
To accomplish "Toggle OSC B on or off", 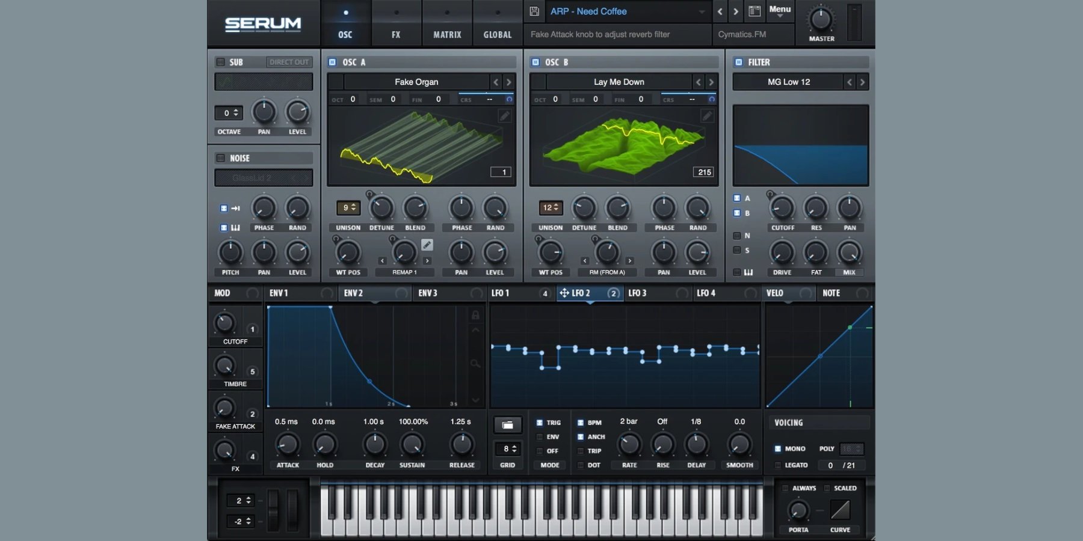I will point(535,62).
